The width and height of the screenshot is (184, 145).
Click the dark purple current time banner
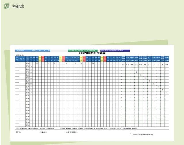(x=115, y=51)
